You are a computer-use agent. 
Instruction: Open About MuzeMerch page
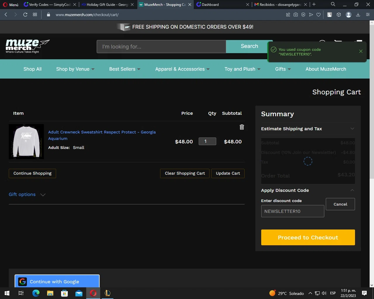326,69
